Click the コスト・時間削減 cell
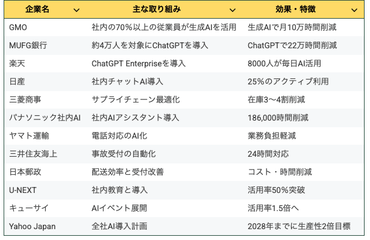370x240 pixels. (280, 172)
